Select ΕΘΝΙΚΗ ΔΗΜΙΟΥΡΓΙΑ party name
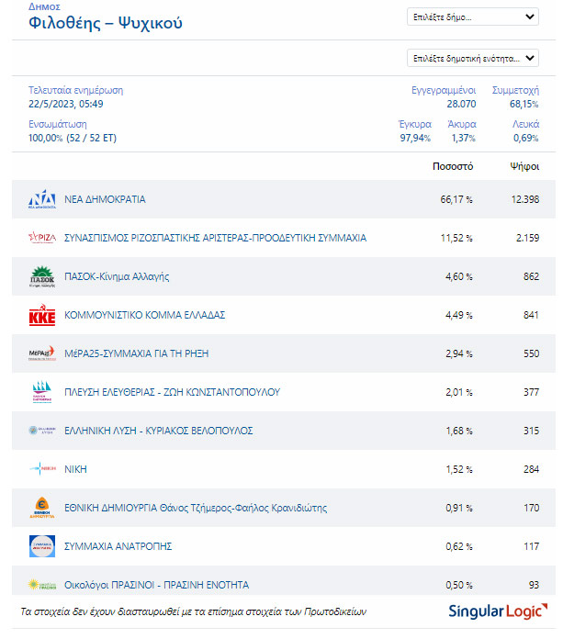 point(196,508)
